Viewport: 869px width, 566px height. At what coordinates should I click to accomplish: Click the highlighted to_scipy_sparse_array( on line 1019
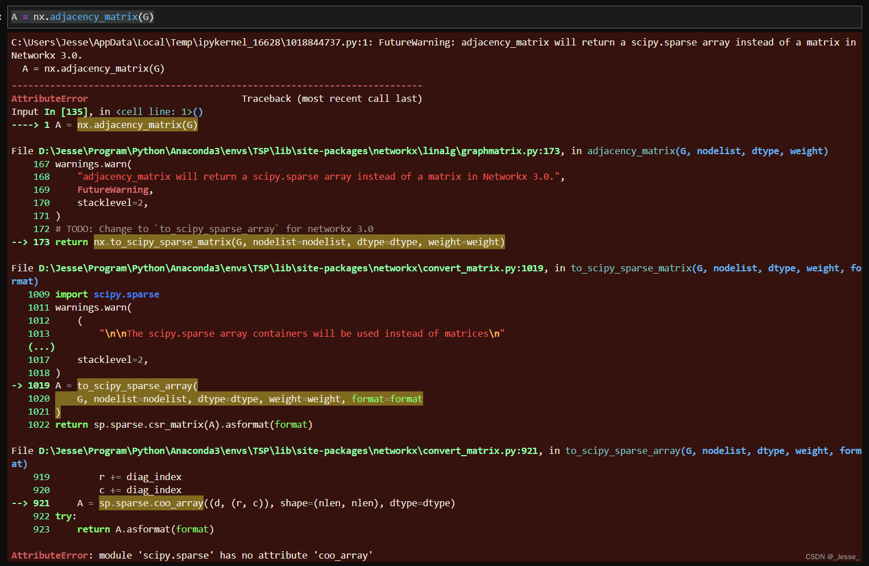(x=137, y=385)
